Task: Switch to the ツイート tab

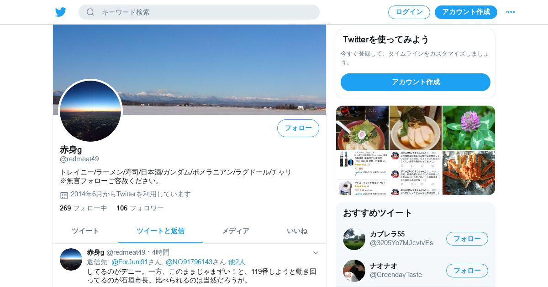Action: click(x=85, y=231)
